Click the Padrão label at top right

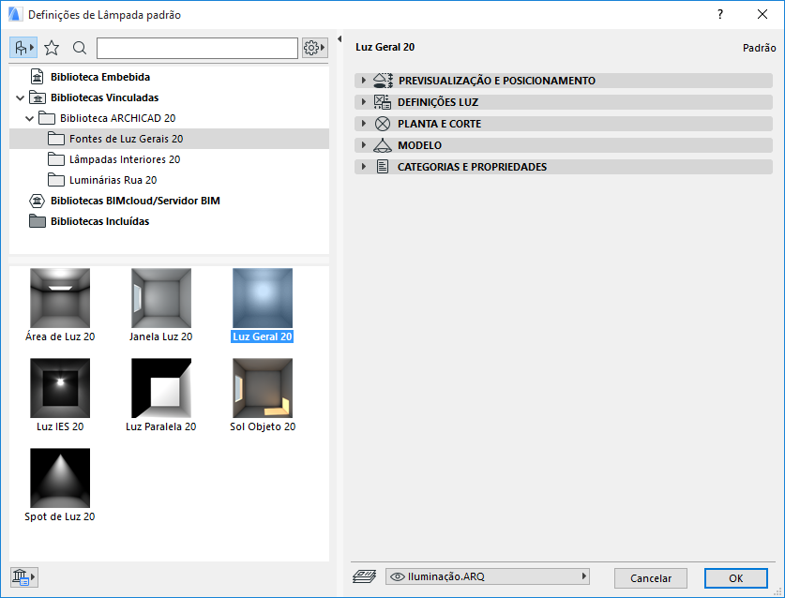[x=759, y=48]
